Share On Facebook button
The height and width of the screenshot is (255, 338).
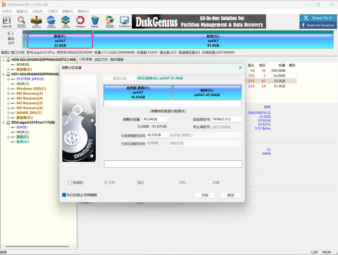(x=318, y=25)
